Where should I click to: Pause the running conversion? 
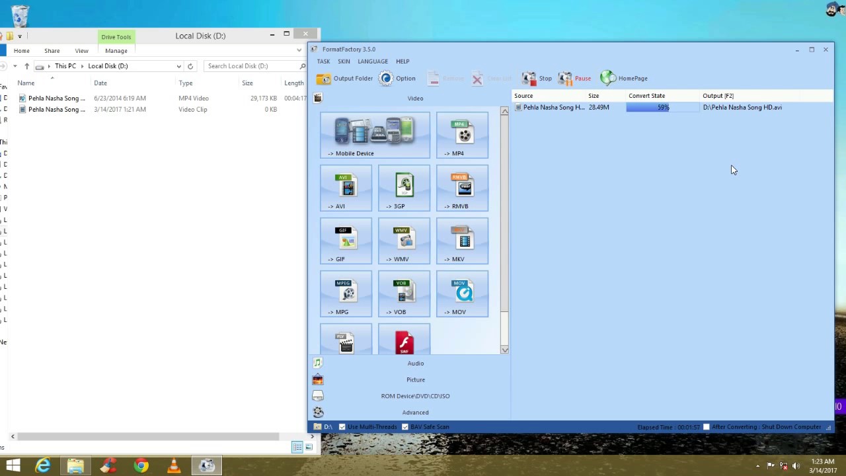[x=574, y=79]
